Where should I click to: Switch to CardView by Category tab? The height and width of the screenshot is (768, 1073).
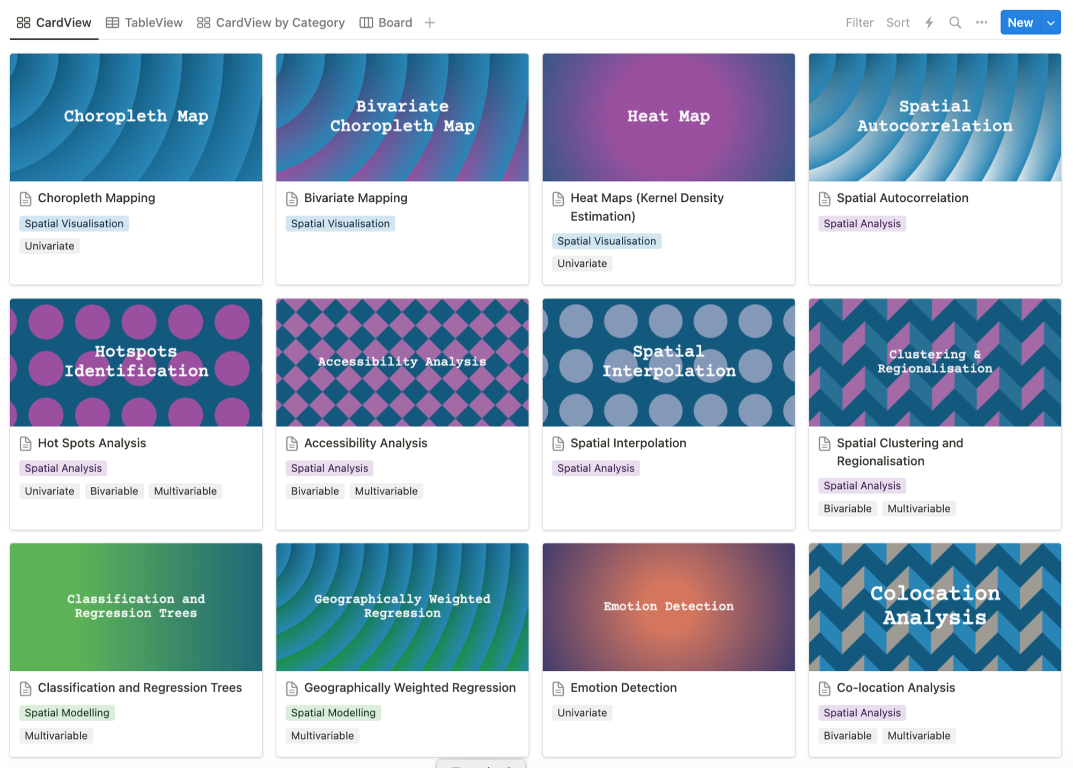pyautogui.click(x=271, y=23)
